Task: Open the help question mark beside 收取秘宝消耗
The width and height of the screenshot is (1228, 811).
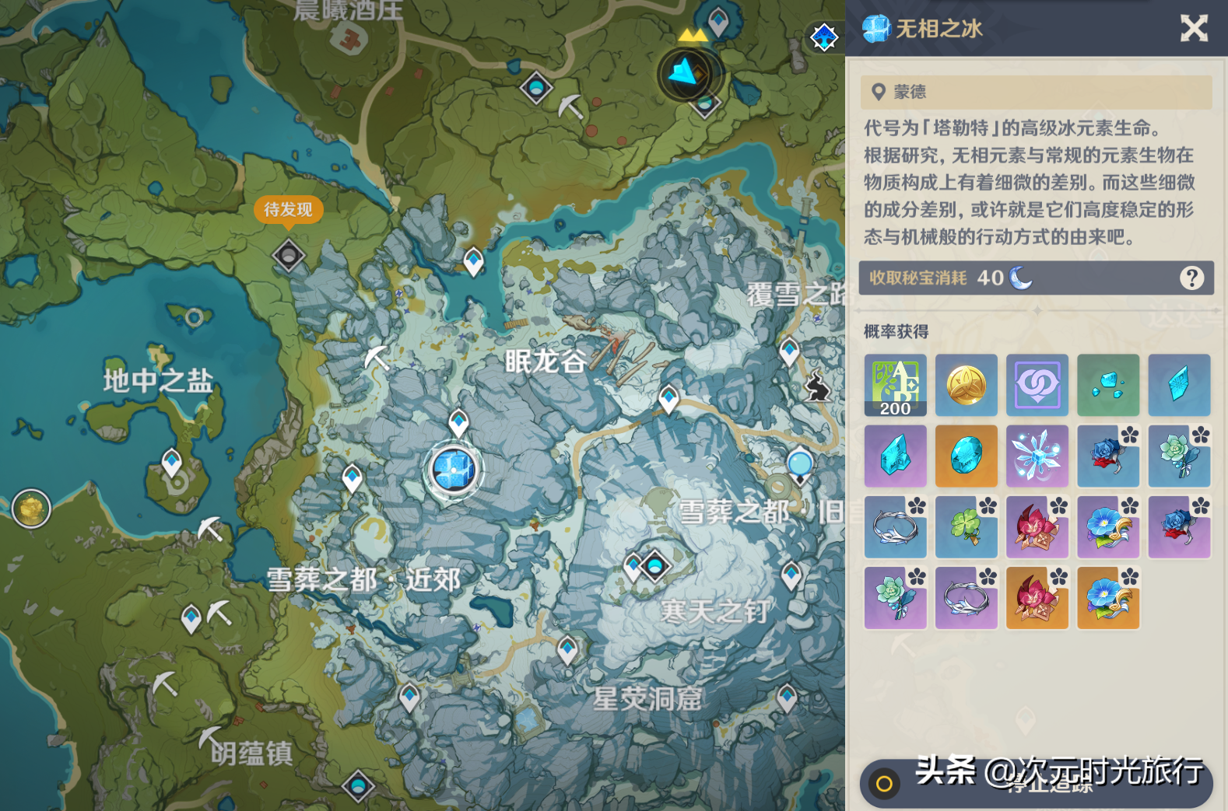Action: tap(1191, 278)
